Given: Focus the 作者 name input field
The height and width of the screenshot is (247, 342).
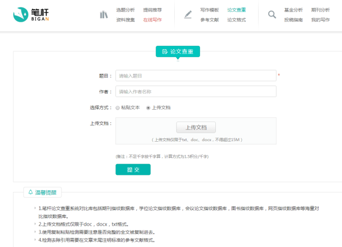Looking at the screenshot, I should click(x=196, y=91).
